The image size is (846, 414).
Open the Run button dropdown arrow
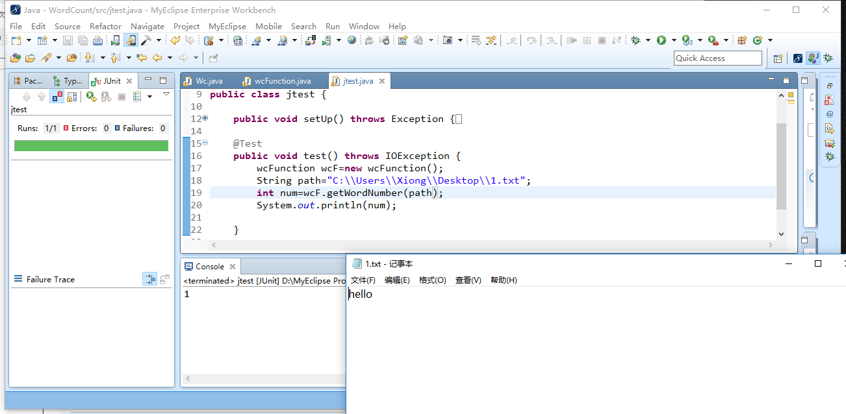tap(674, 40)
